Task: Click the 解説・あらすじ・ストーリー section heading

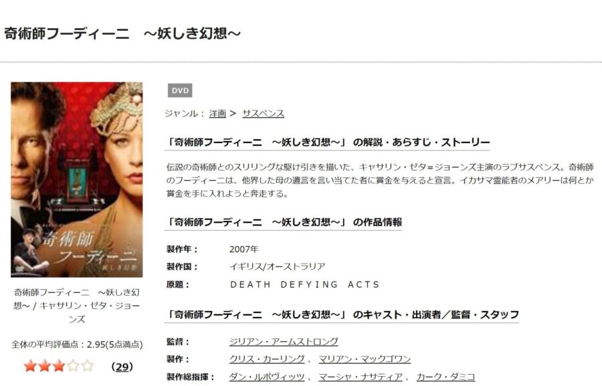Action: tap(328, 142)
